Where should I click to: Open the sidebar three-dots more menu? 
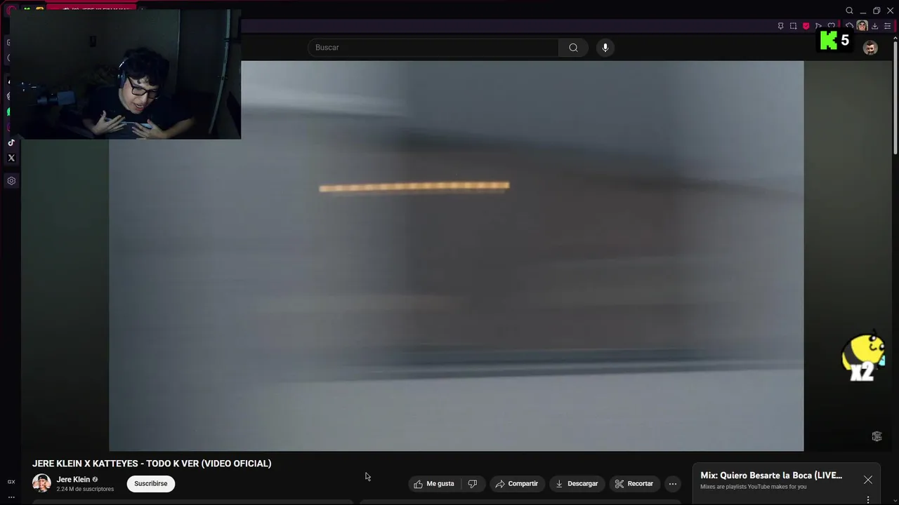(x=11, y=497)
